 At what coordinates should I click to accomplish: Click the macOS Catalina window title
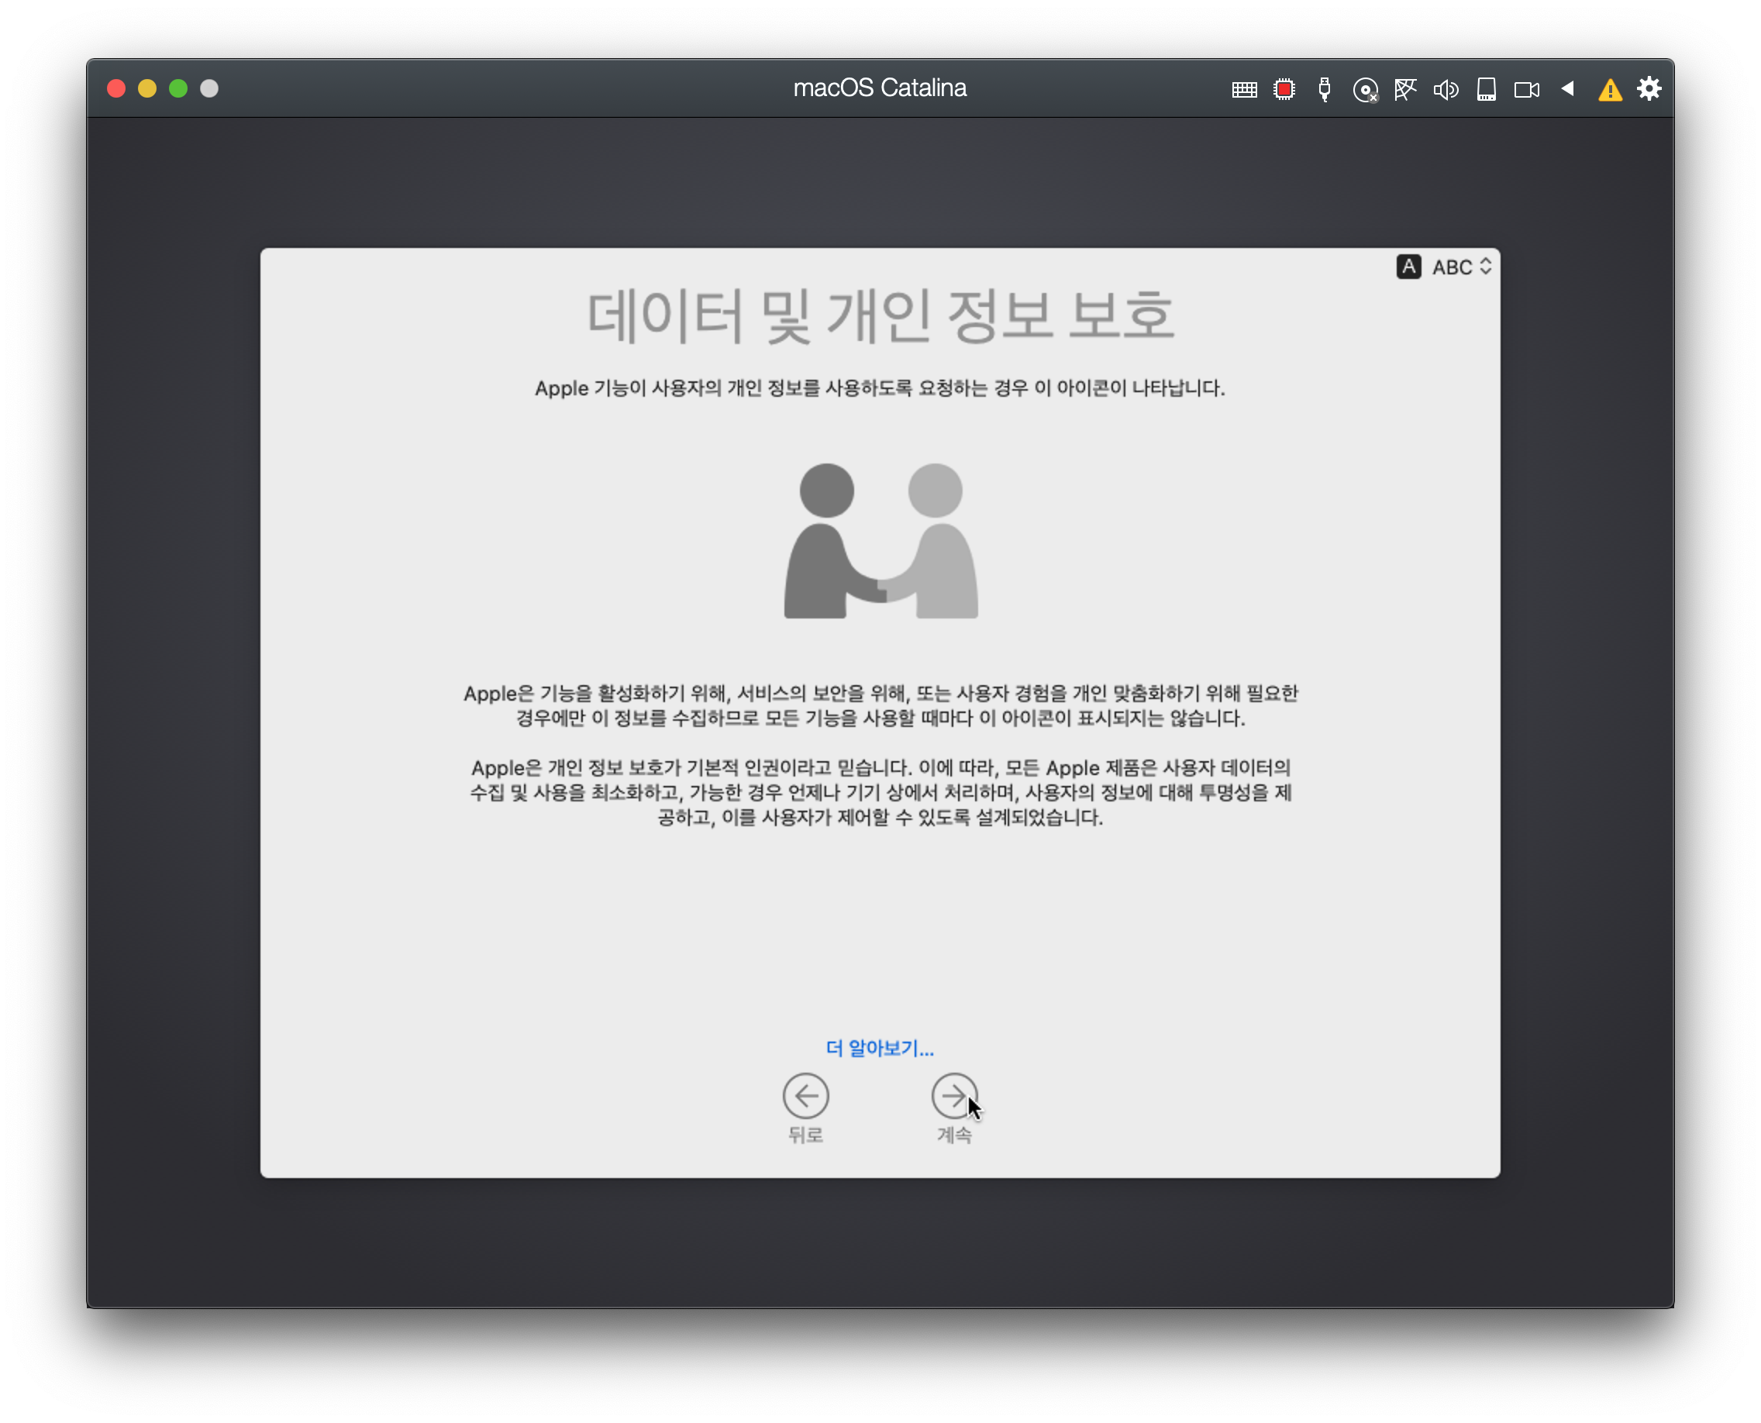click(880, 88)
